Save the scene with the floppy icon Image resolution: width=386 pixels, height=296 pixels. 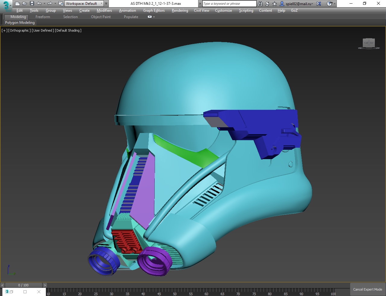point(32,4)
